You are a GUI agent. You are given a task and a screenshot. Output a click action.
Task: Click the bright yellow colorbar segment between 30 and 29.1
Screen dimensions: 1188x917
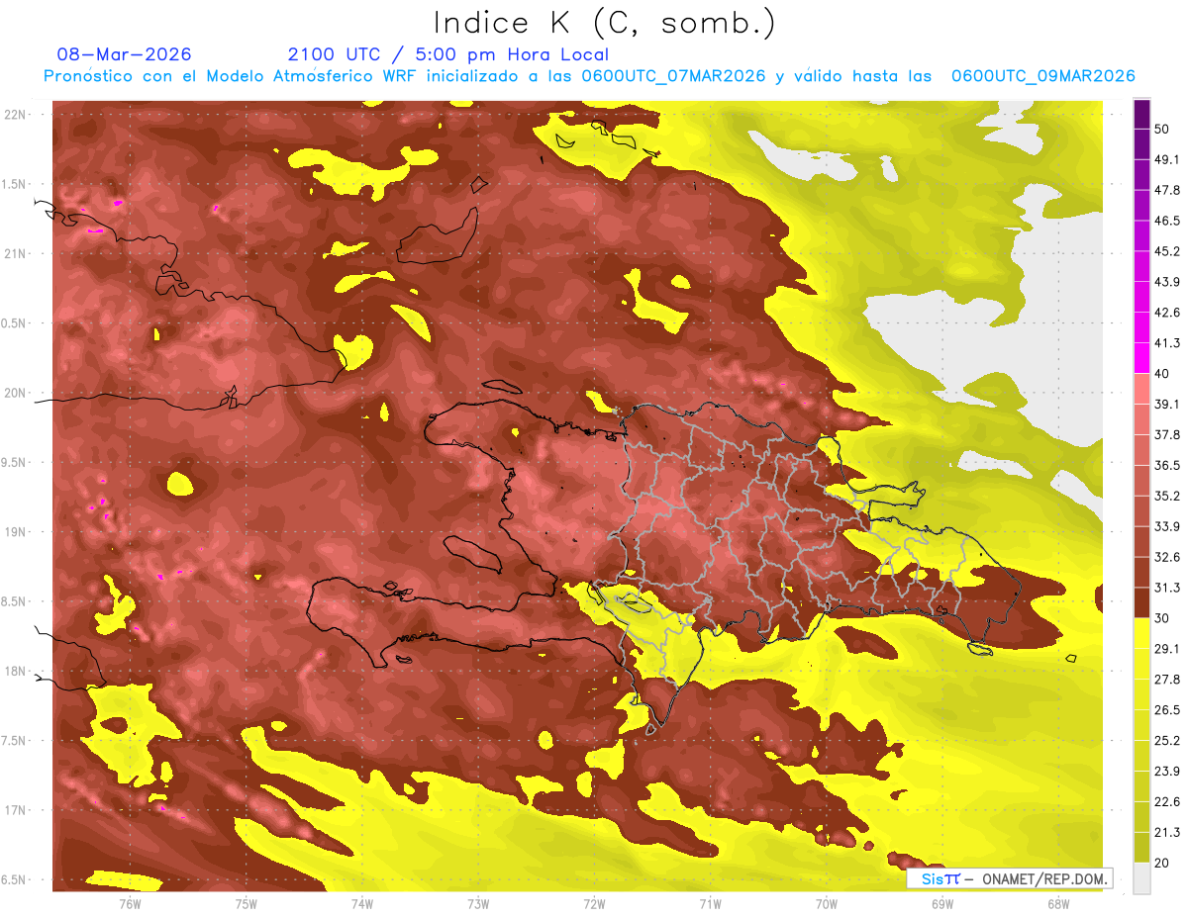pyautogui.click(x=1141, y=633)
